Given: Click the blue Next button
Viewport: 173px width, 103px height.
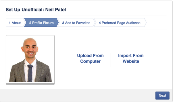Looking at the screenshot, I should (x=162, y=96).
